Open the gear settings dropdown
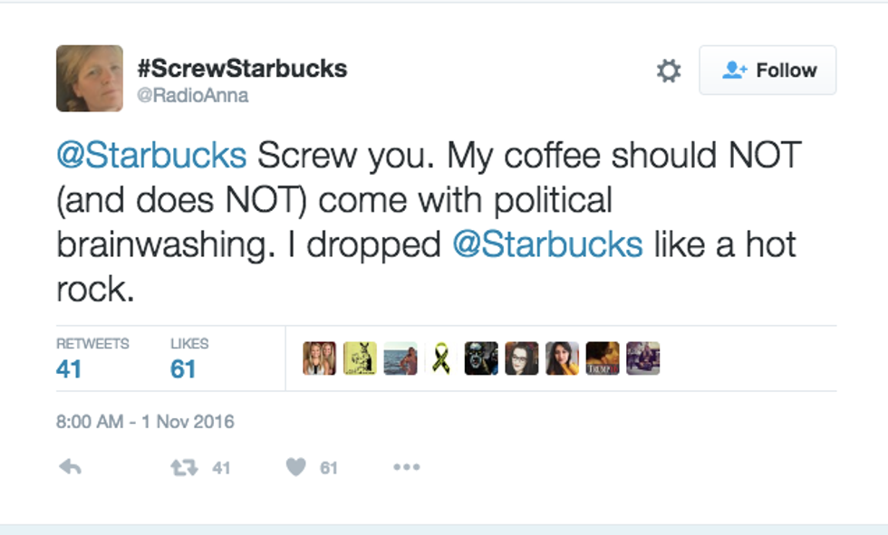Image resolution: width=888 pixels, height=535 pixels. tap(669, 71)
